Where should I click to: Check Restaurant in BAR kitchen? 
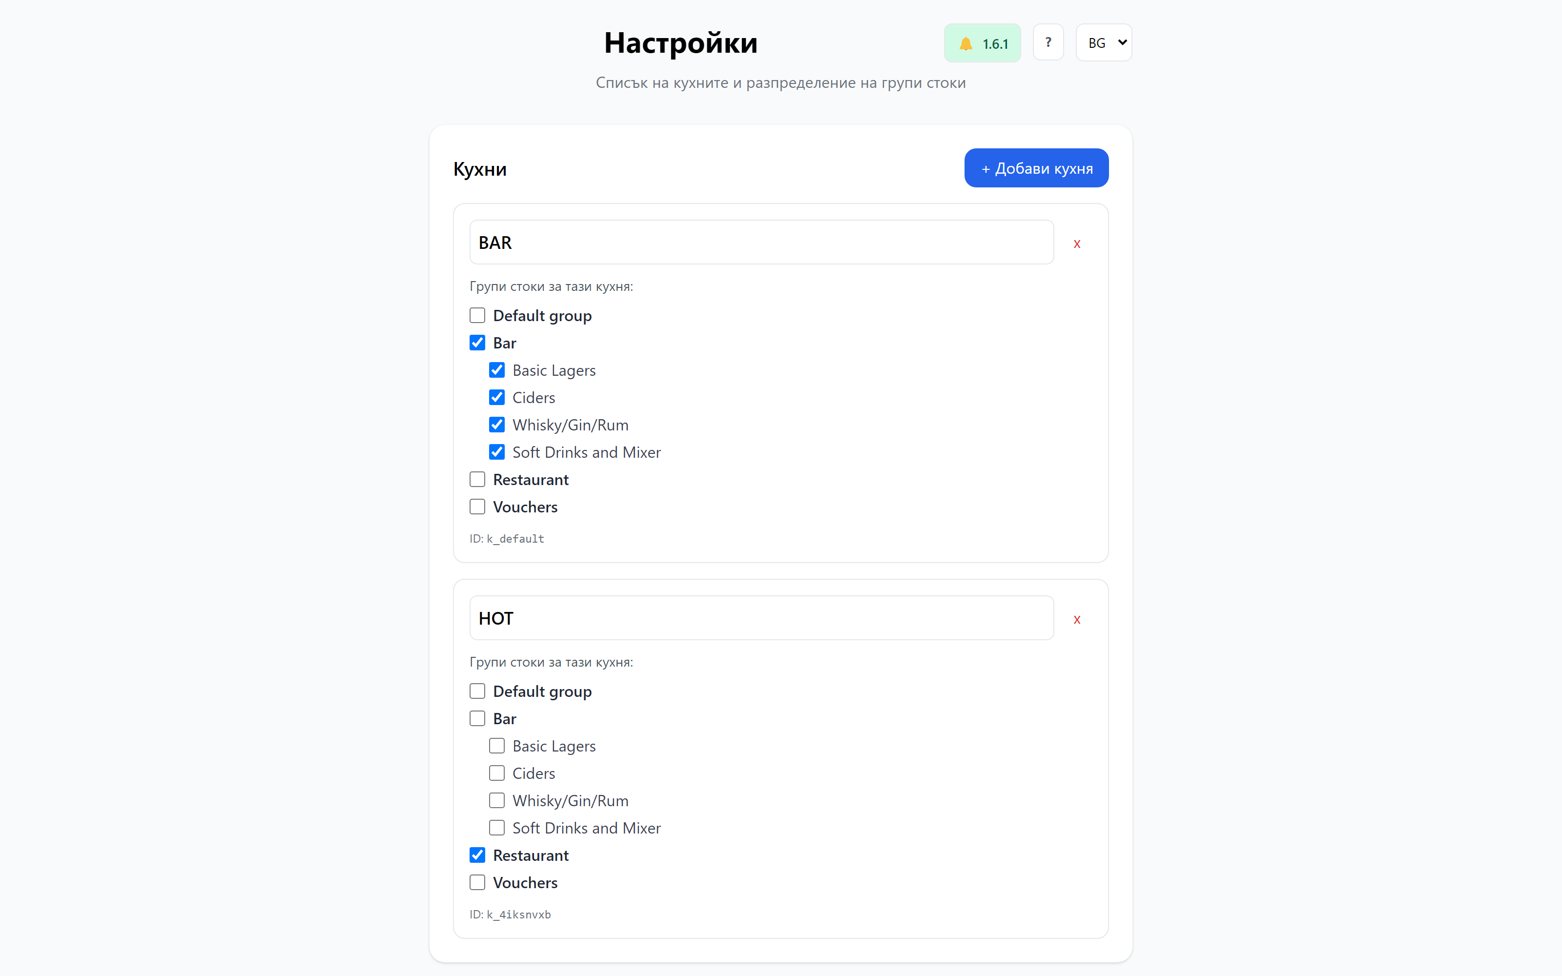click(x=477, y=479)
